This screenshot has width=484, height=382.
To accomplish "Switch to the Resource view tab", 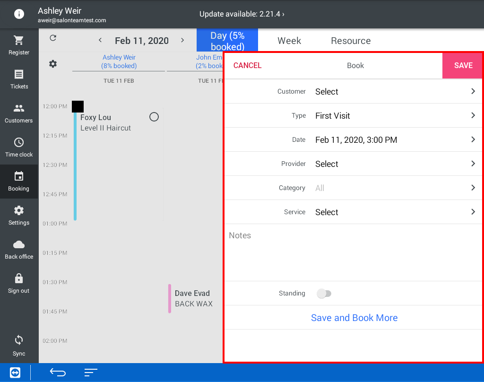I will coord(351,41).
